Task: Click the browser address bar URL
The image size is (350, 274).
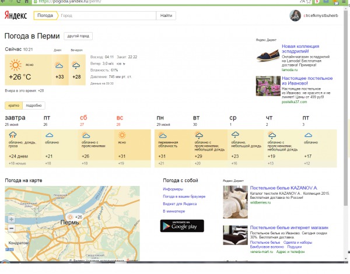Action: (x=70, y=1)
